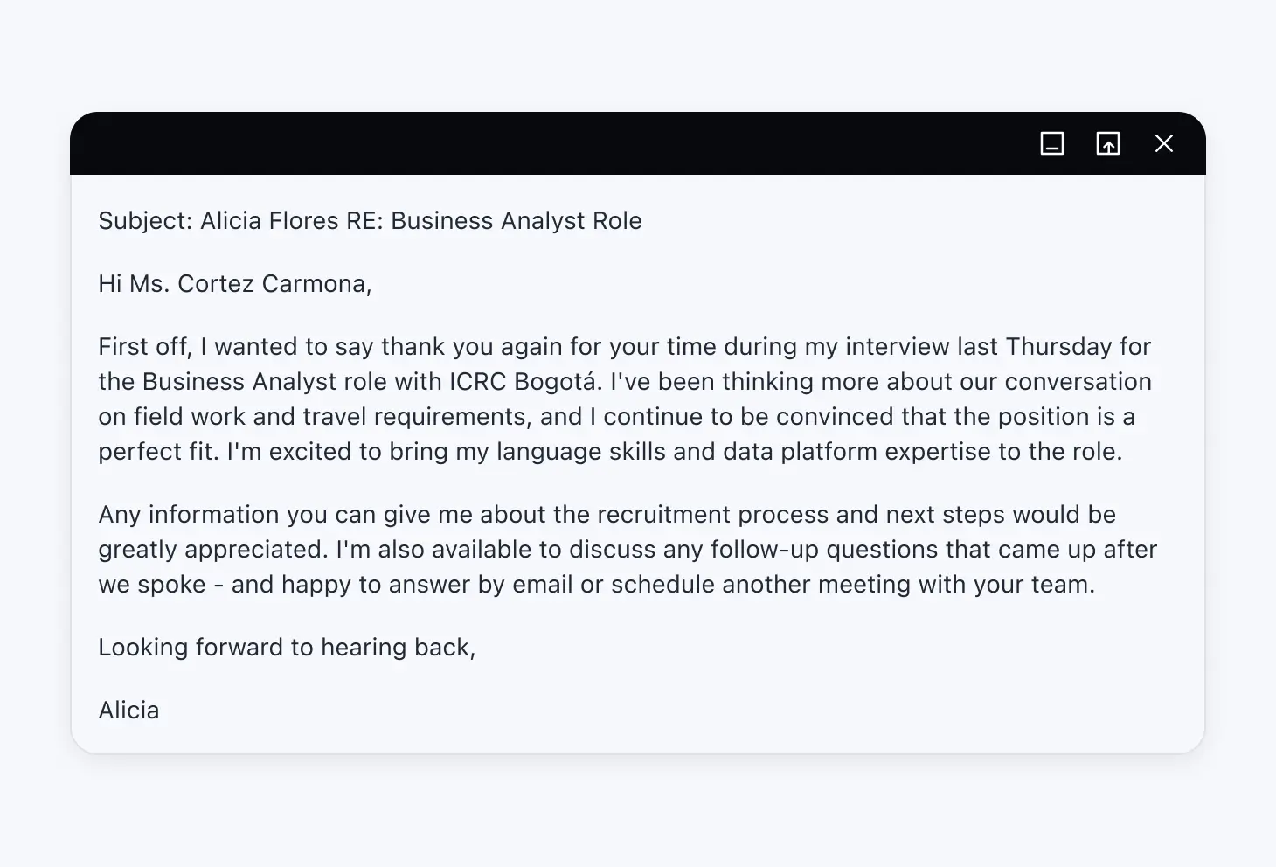Close the email draft window

1164,143
